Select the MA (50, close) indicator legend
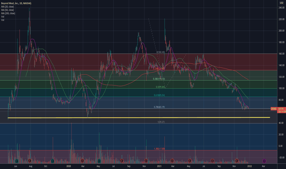The width and height of the screenshot is (286, 169). pos(7,10)
